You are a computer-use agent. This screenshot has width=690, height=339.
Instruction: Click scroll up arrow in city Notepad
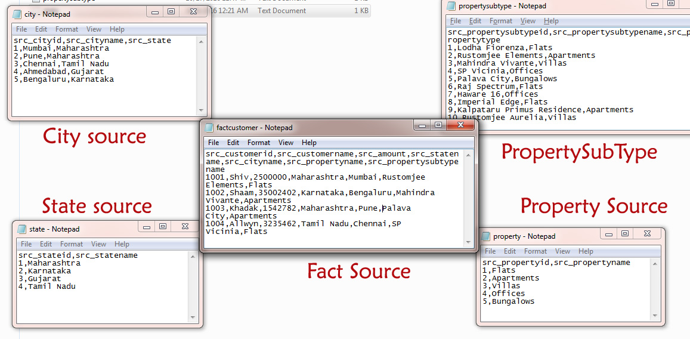(201, 42)
